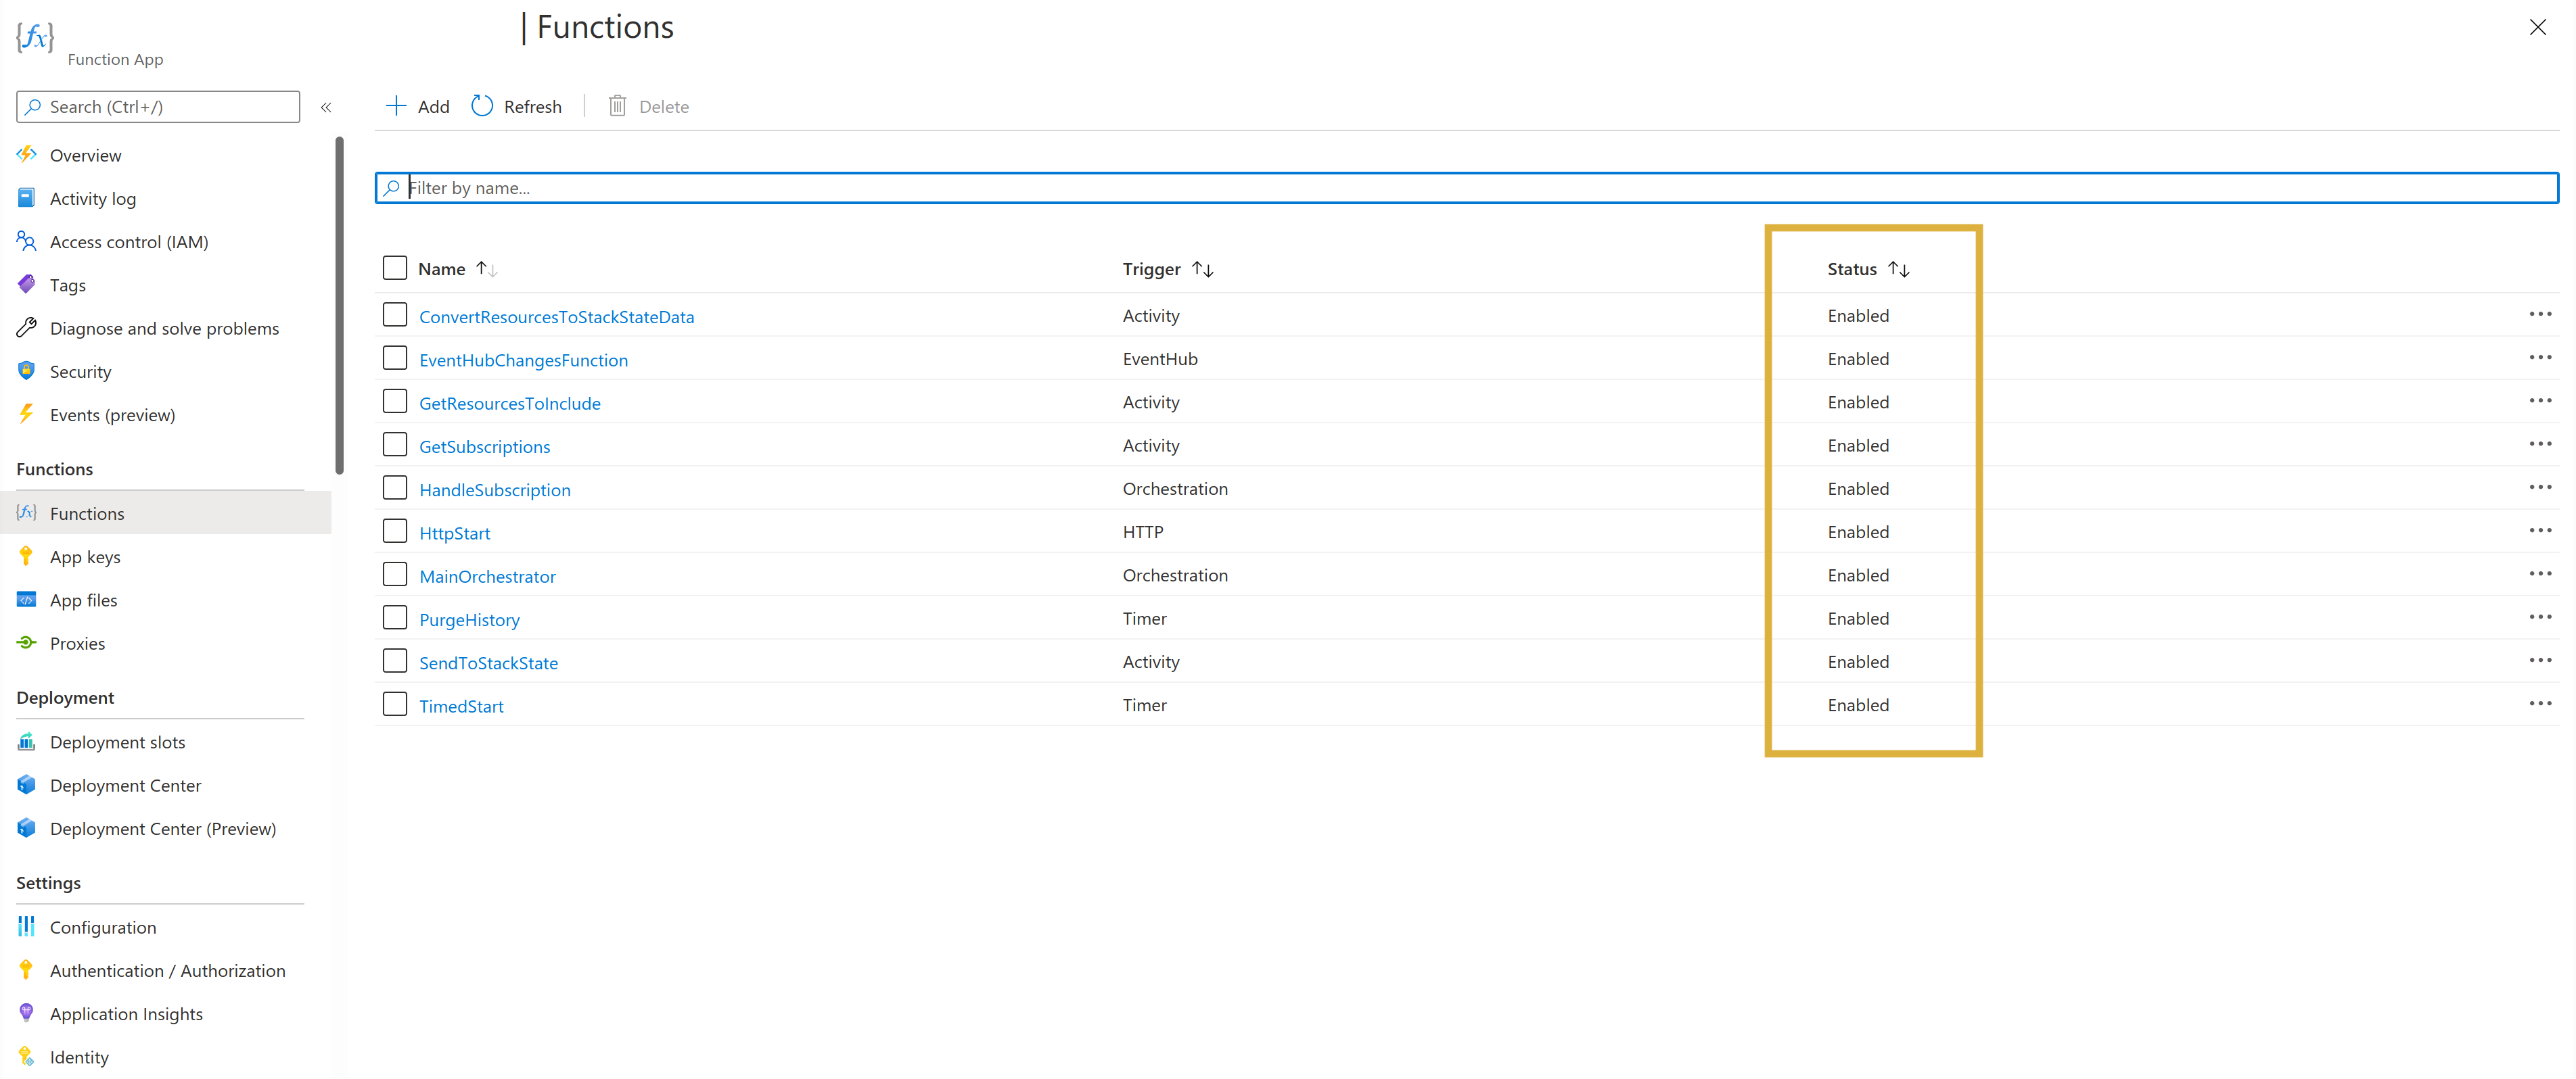The image size is (2576, 1079).
Task: Click the Tags label icon
Action: [x=27, y=285]
